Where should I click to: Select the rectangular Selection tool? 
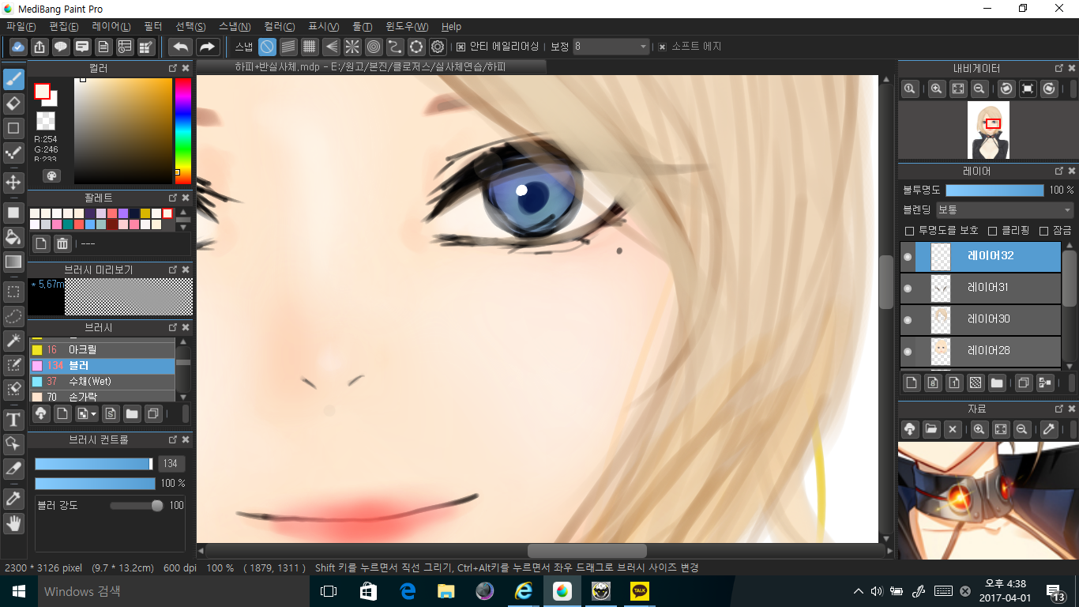click(13, 292)
